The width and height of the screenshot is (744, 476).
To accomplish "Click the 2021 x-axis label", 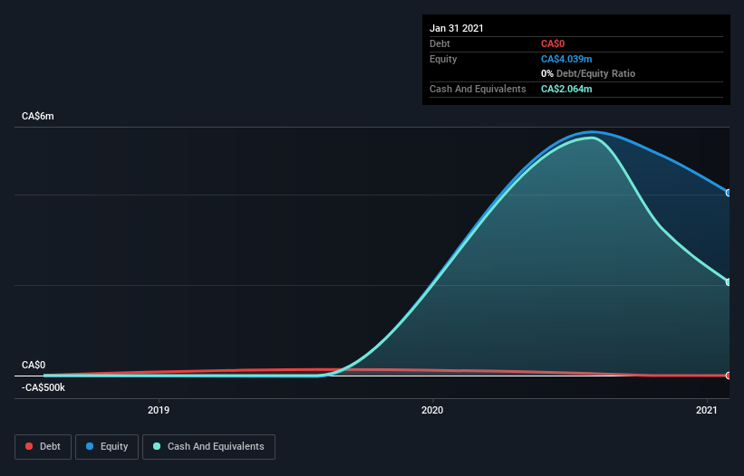I will [707, 410].
